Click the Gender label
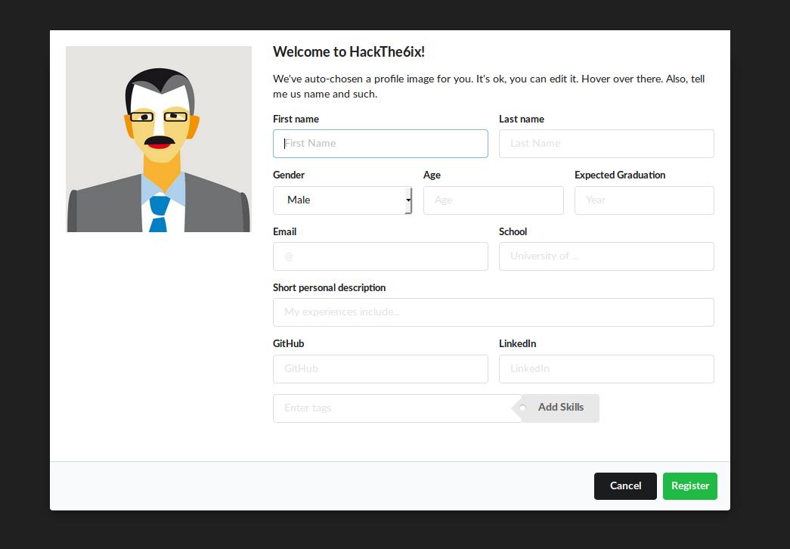The image size is (790, 549). 289,175
